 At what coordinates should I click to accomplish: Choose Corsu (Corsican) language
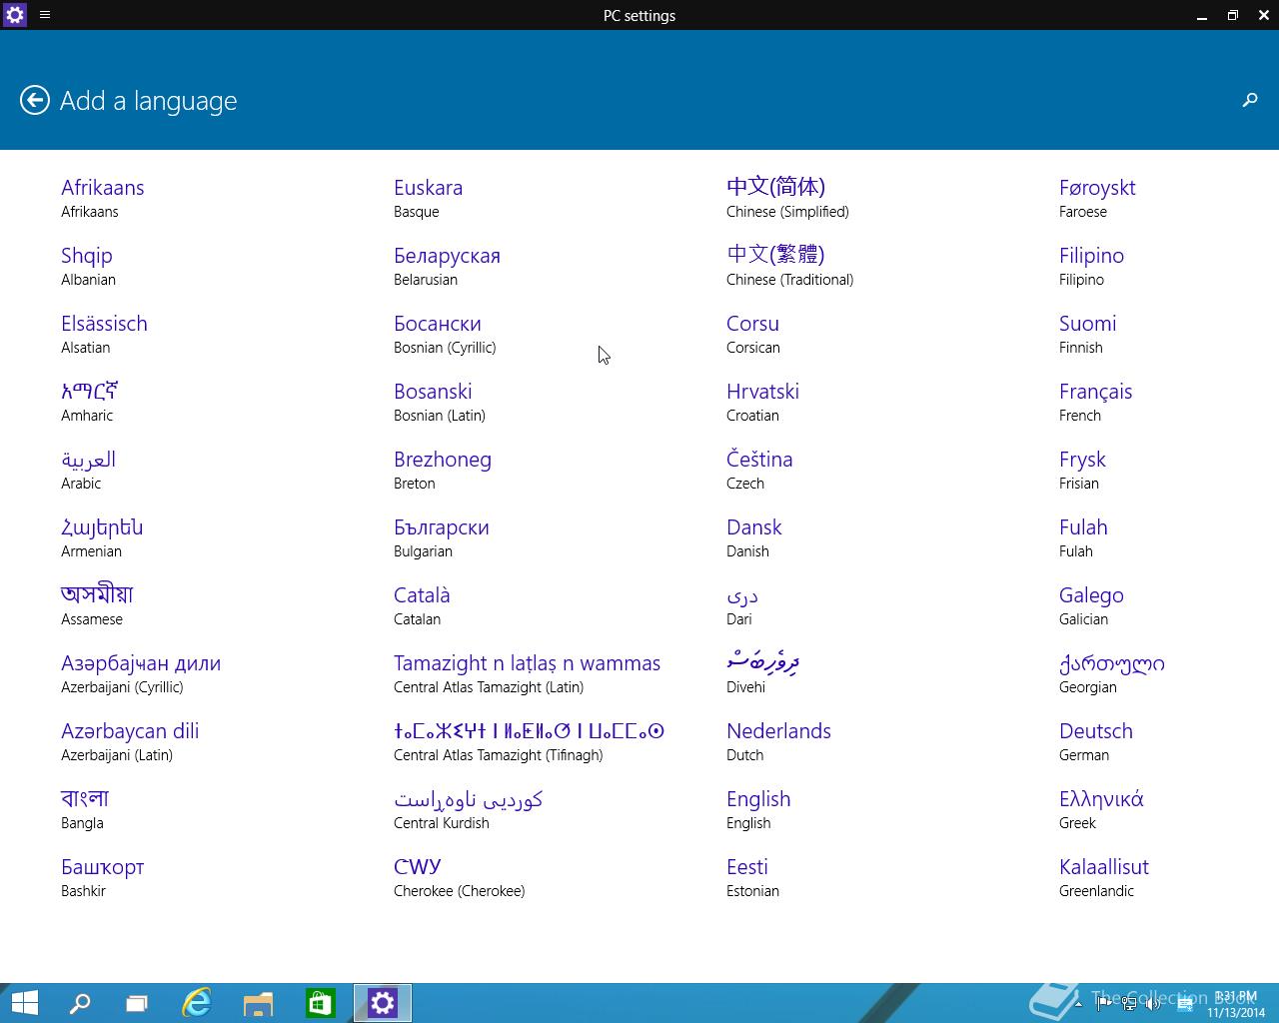point(753,334)
